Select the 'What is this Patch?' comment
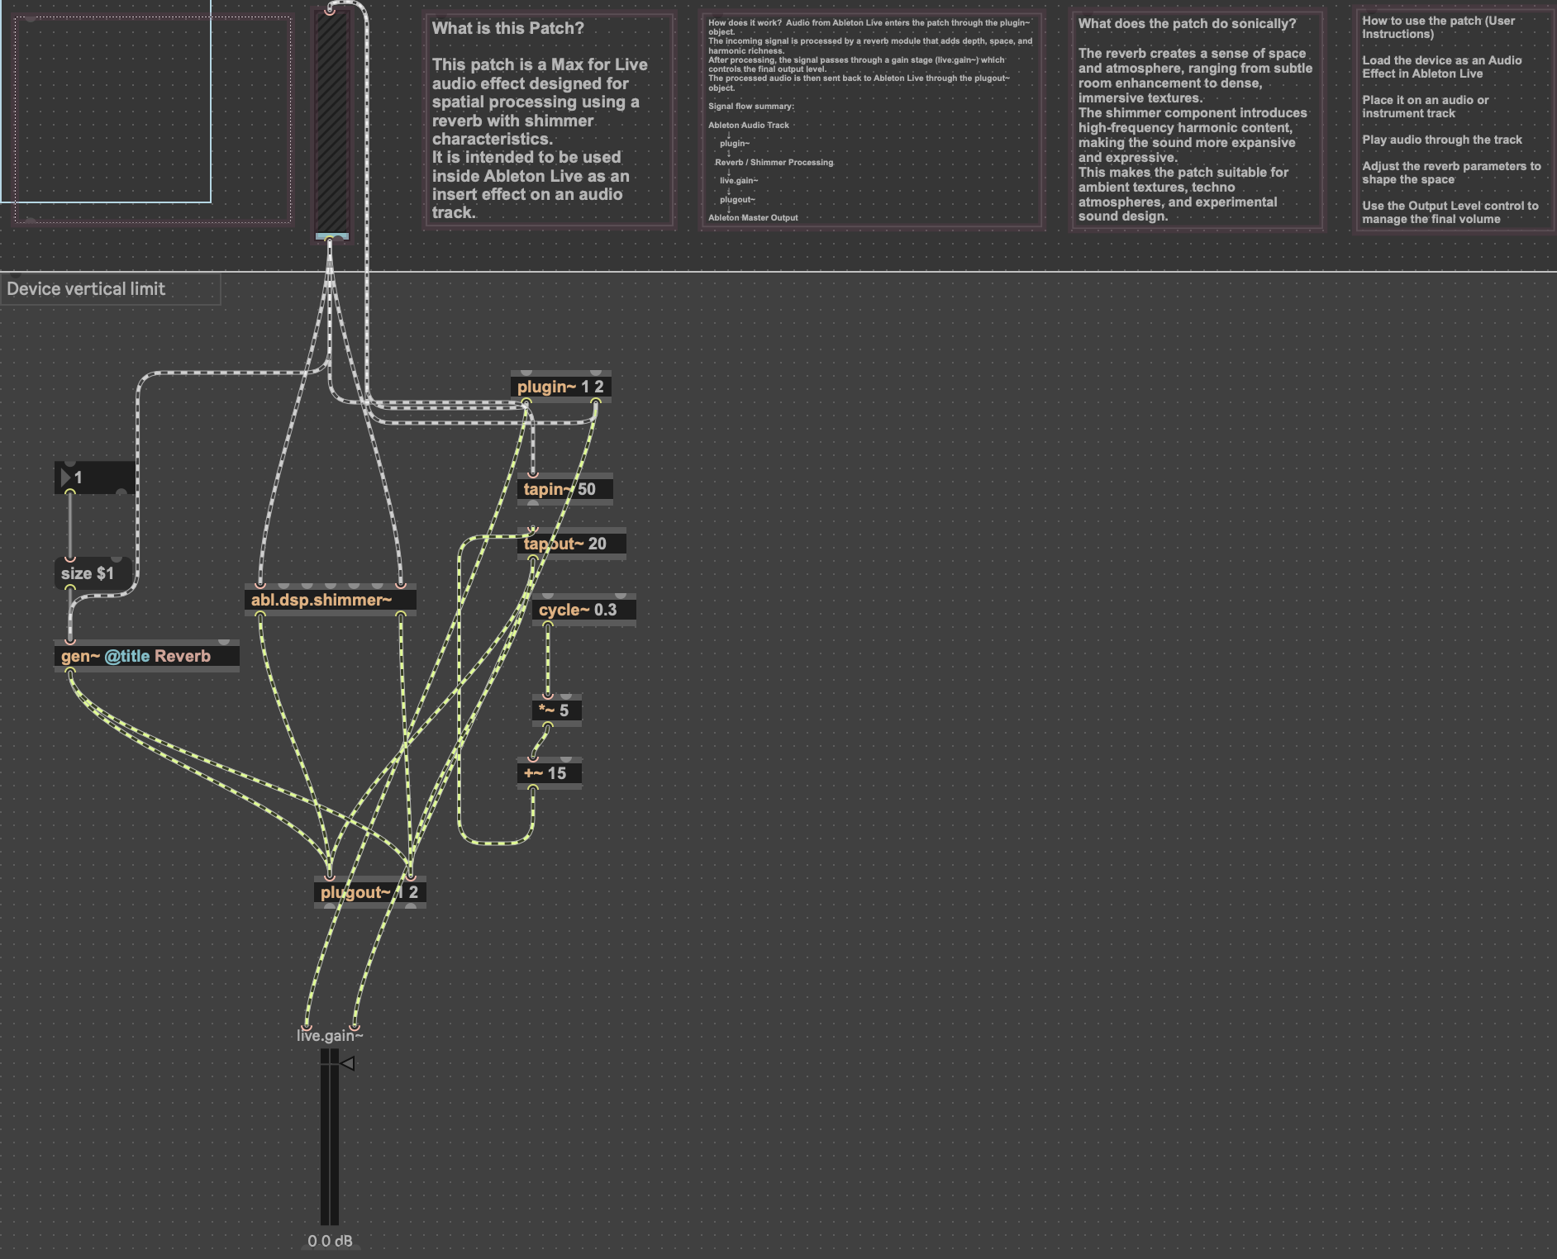The height and width of the screenshot is (1259, 1557). (x=549, y=120)
